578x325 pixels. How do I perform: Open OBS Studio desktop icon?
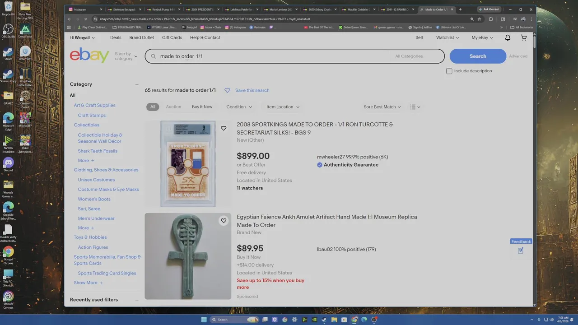click(x=8, y=31)
